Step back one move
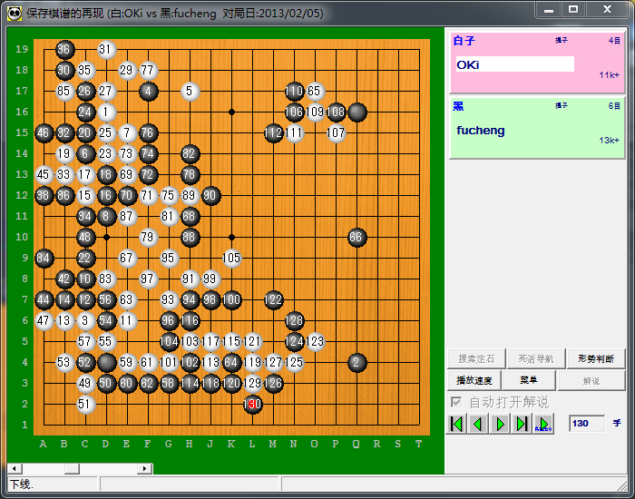This screenshot has height=499, width=635. point(478,424)
